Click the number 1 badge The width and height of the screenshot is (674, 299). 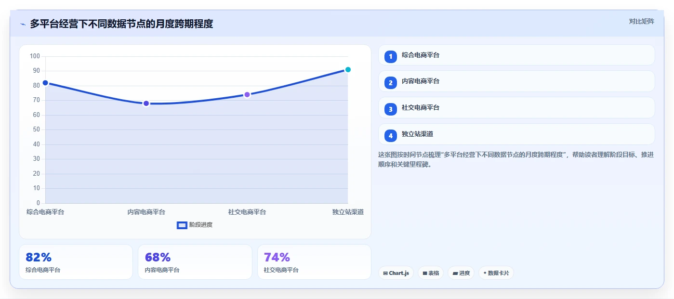tap(391, 57)
